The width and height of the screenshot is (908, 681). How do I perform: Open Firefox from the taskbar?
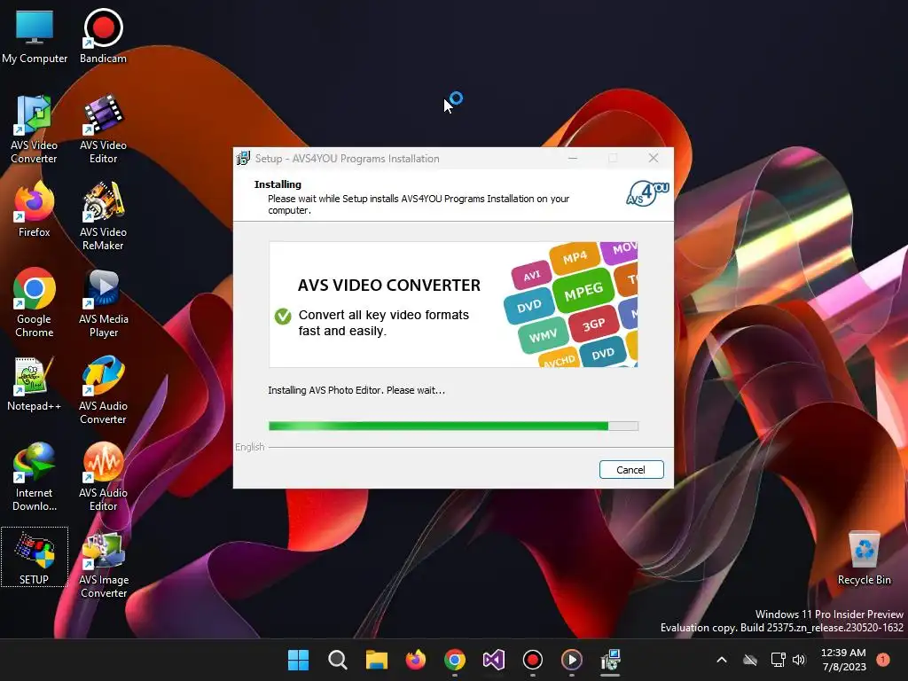point(416,660)
